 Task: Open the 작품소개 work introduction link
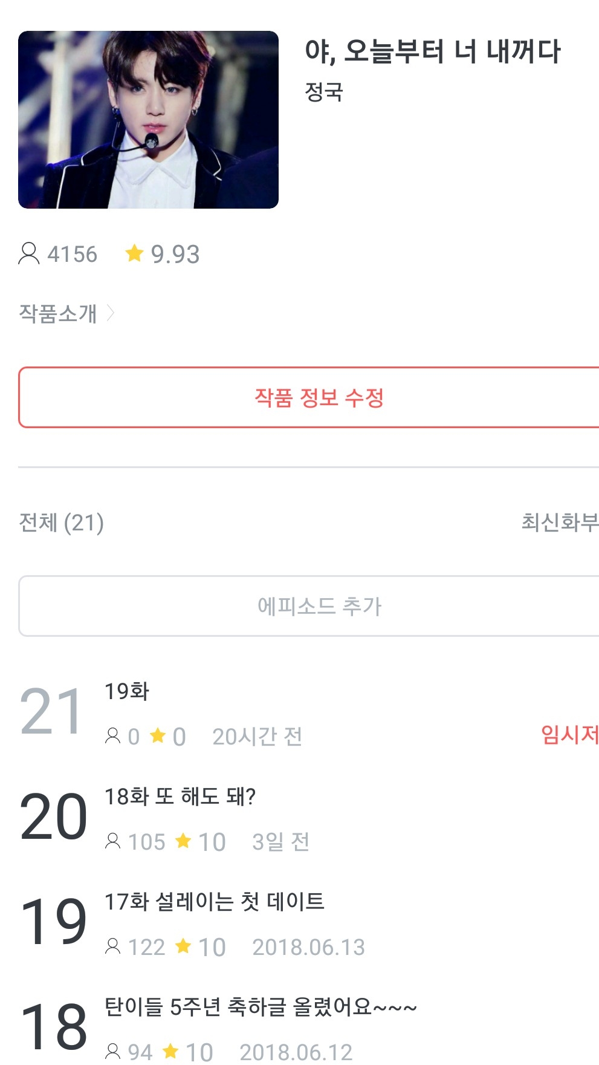(58, 313)
